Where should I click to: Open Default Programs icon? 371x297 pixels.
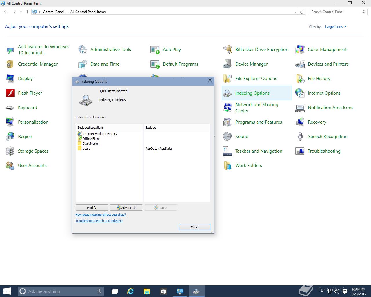click(x=155, y=64)
